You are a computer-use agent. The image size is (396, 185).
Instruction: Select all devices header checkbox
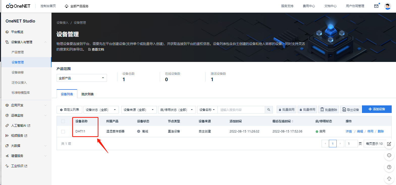click(x=63, y=121)
